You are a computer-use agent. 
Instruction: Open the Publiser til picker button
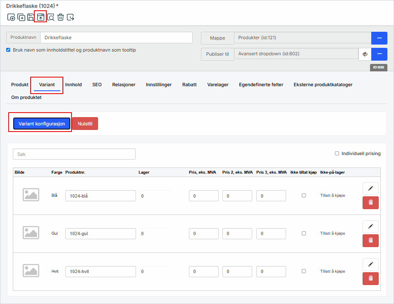click(x=379, y=54)
